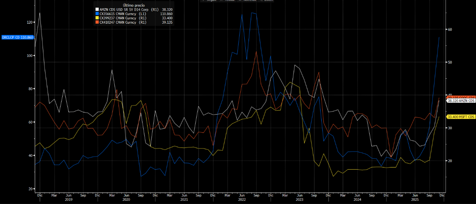Click the blue ORCLCP CD 110.860 axis label
The width and height of the screenshot is (476, 204).
(18, 38)
